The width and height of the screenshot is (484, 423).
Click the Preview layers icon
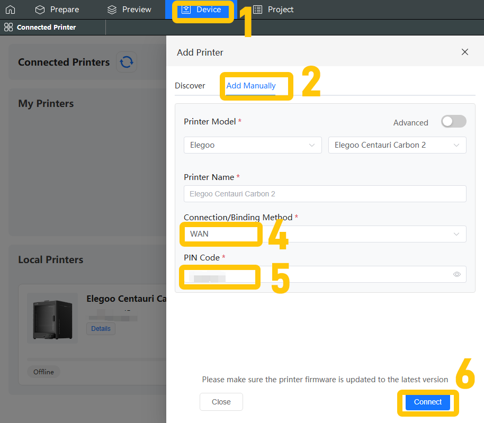[112, 10]
